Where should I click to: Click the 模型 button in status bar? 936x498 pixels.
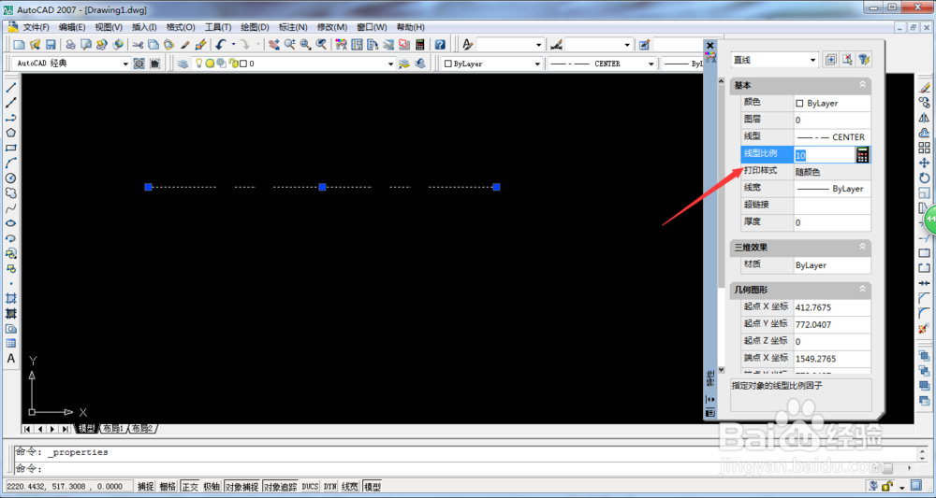tap(373, 487)
